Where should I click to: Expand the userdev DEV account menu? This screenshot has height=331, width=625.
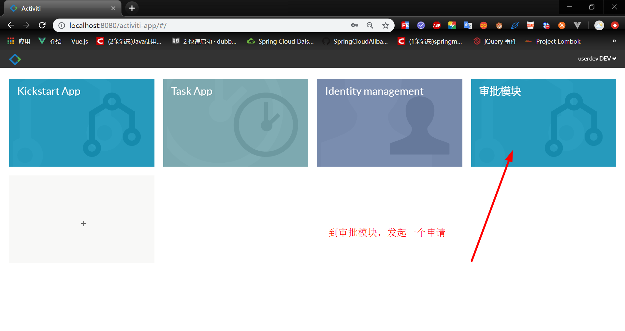click(x=597, y=59)
